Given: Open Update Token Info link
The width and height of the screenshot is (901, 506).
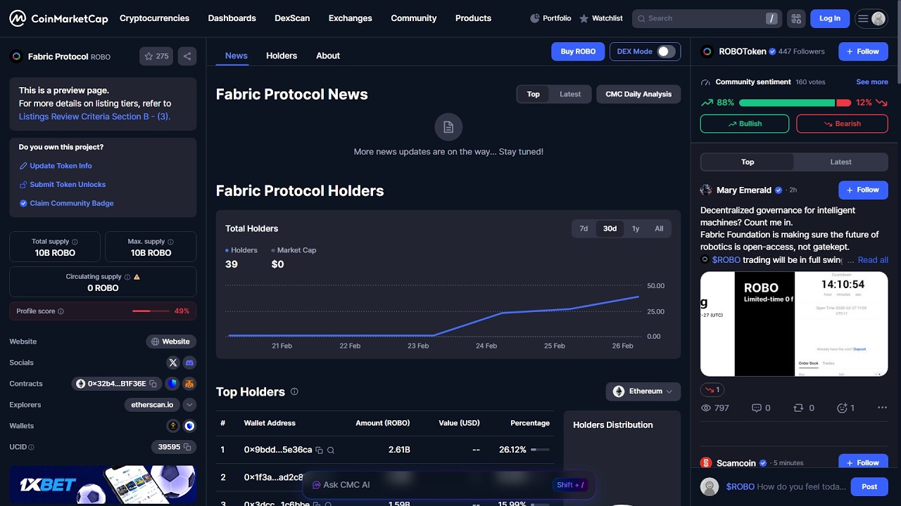Looking at the screenshot, I should tap(56, 166).
